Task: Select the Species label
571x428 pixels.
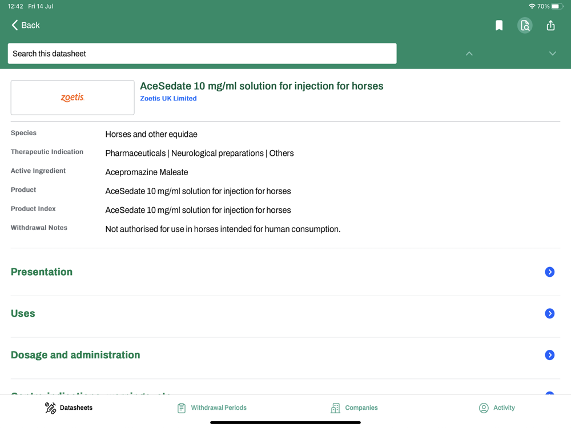Action: (23, 133)
